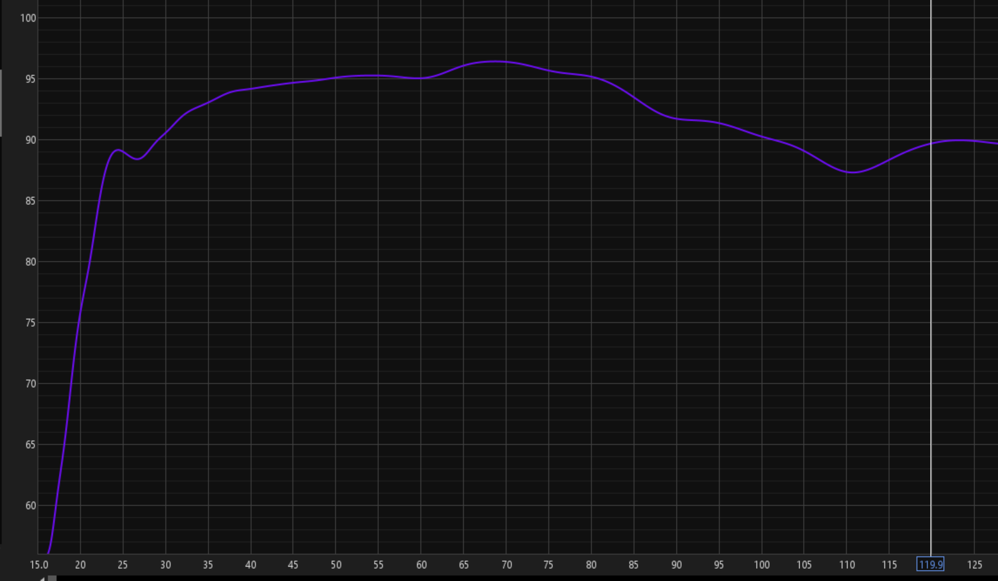Click the small curve bump near 25
This screenshot has width=998, height=581.
pyautogui.click(x=118, y=150)
